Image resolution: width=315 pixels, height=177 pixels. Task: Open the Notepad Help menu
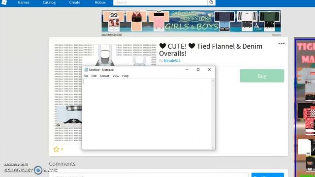click(126, 76)
